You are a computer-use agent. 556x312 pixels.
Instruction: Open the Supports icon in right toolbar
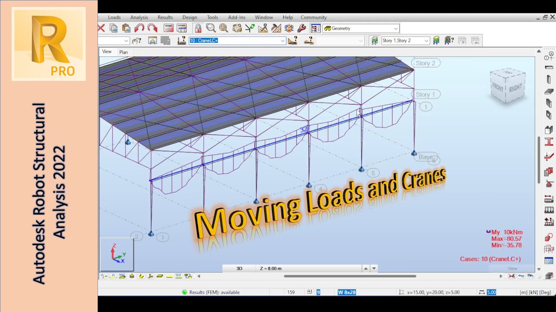(x=549, y=183)
